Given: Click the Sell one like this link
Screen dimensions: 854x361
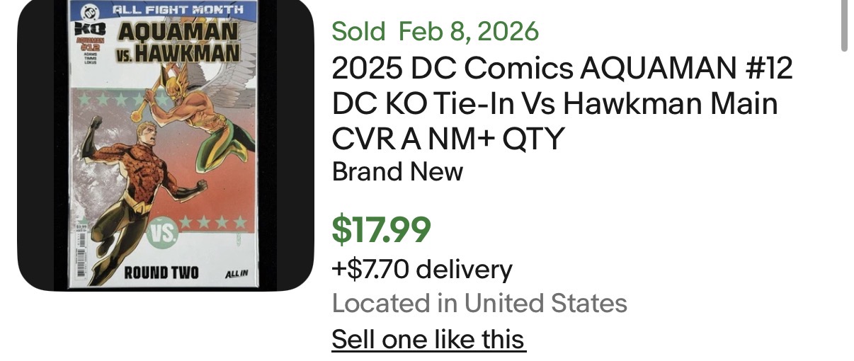Looking at the screenshot, I should [428, 339].
